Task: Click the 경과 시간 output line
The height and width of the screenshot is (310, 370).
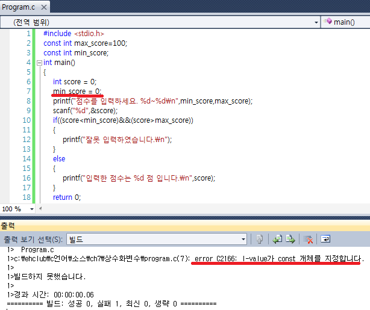Action: [x=51, y=294]
